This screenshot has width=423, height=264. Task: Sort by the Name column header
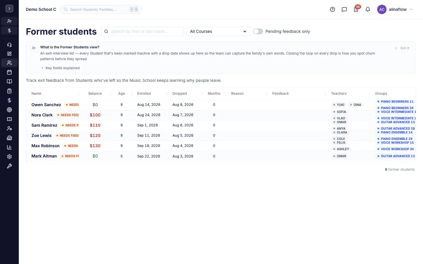(36, 94)
